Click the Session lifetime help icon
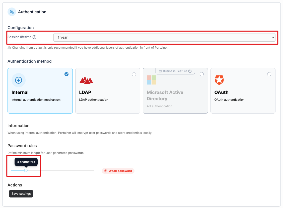This screenshot has width=283, height=208. pyautogui.click(x=34, y=37)
